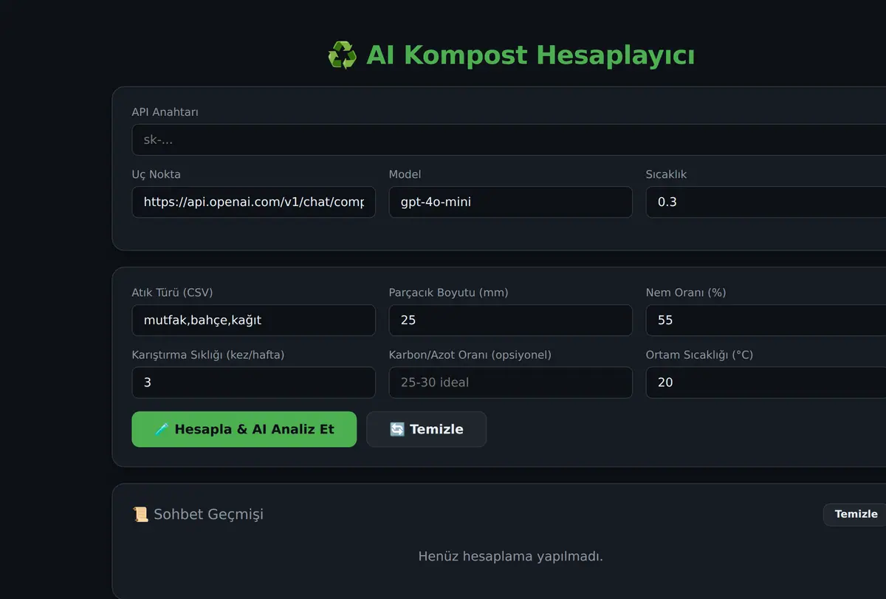The image size is (886, 599).
Task: Clear chat history with Sohbet Geçmişi Temizle
Action: click(856, 514)
